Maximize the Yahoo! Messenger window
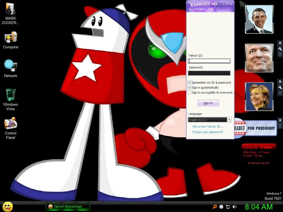This screenshot has width=283, height=212. click(x=227, y=4)
